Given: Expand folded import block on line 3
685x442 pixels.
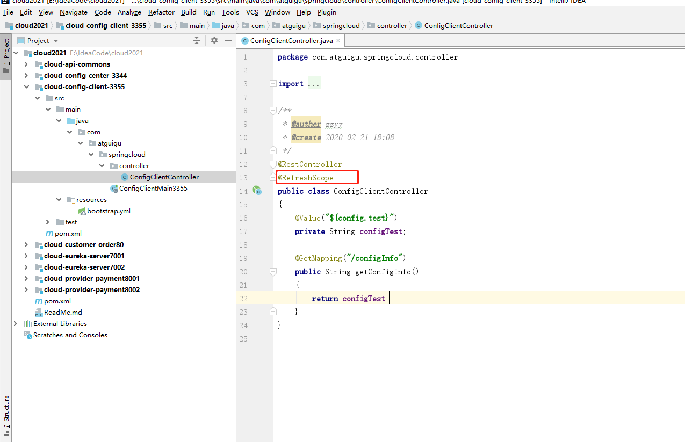Looking at the screenshot, I should coord(273,84).
